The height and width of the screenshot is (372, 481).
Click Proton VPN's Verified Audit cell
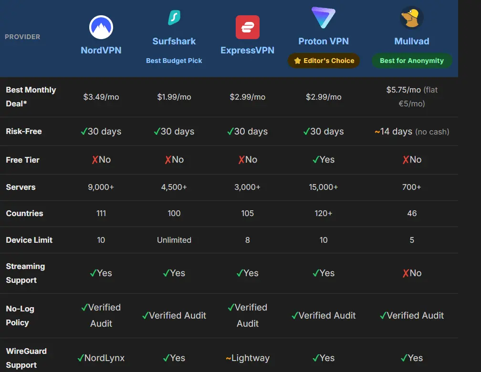[324, 315]
